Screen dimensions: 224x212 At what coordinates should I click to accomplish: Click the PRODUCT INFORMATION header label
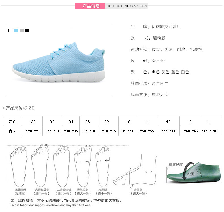[126, 6]
